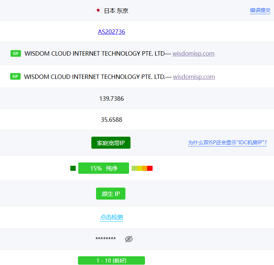Open the 为什么双ISP还会显示"IDC机房IP"? help link
The image size is (274, 265).
227,143
